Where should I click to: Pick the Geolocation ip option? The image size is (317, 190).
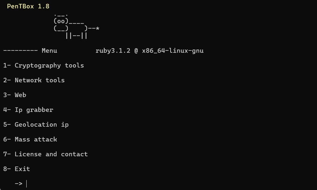click(36, 125)
